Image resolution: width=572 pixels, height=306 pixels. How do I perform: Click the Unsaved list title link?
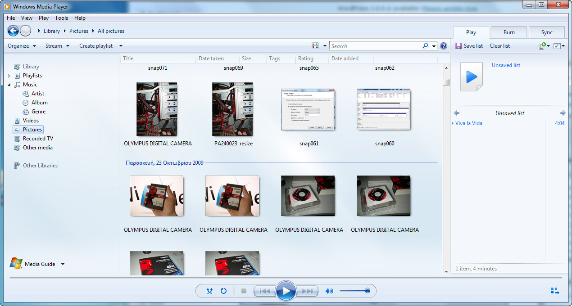506,65
